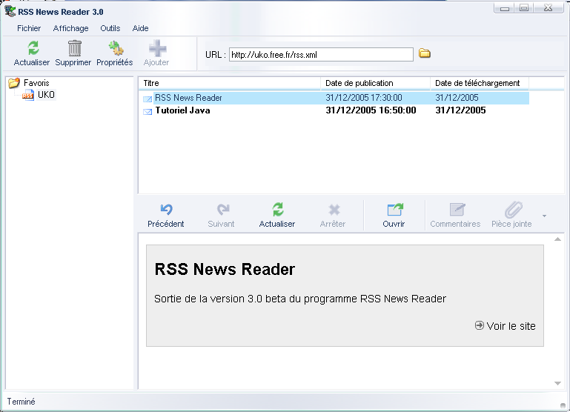The image size is (570, 412).
Task: Select the Tutoriel Java article title
Action: point(182,110)
